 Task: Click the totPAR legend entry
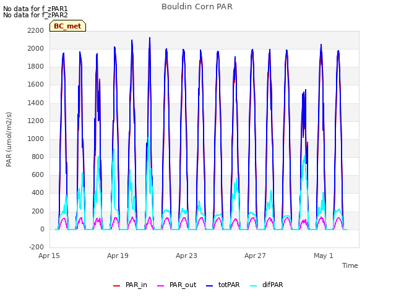[x=223, y=285]
